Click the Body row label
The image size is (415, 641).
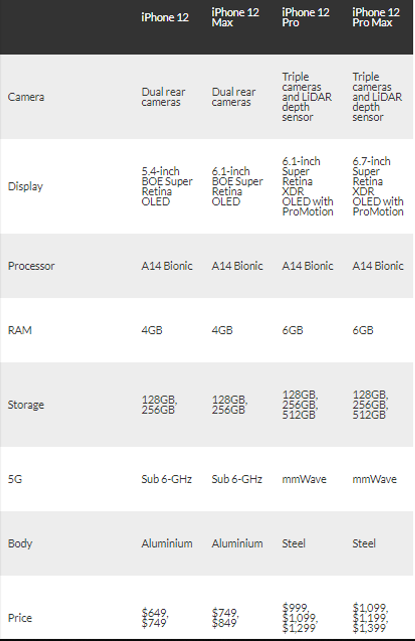[x=20, y=543]
